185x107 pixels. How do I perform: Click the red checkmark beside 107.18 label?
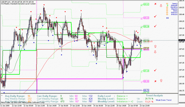[x=155, y=70]
